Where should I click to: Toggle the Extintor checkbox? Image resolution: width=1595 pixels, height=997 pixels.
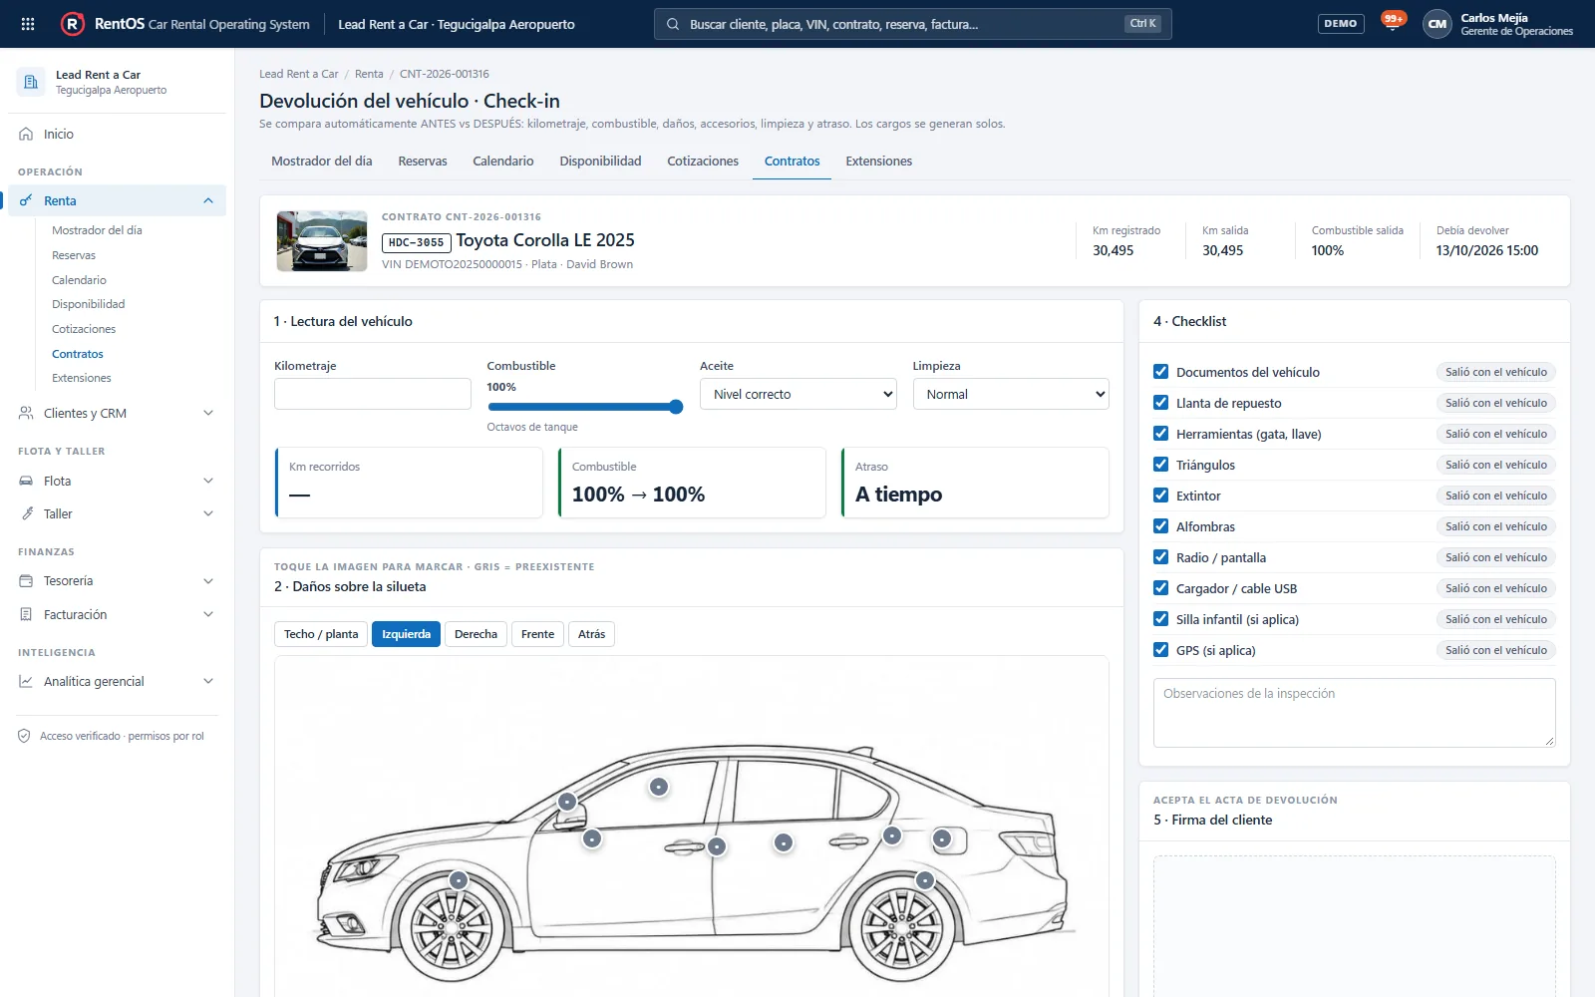point(1160,496)
